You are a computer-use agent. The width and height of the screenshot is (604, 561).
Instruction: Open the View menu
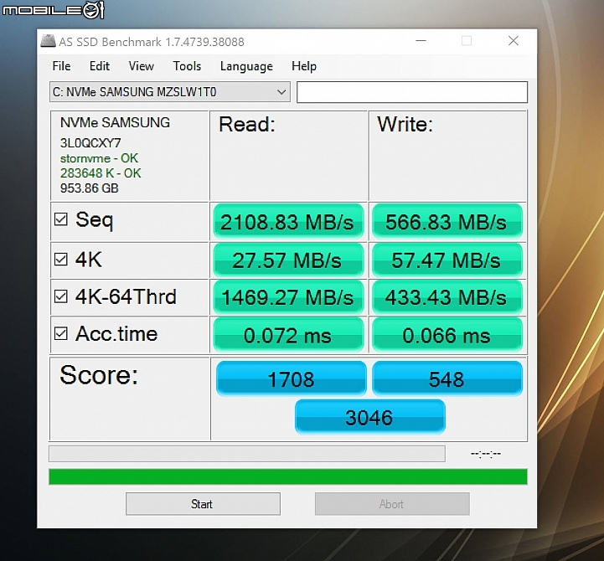[142, 66]
